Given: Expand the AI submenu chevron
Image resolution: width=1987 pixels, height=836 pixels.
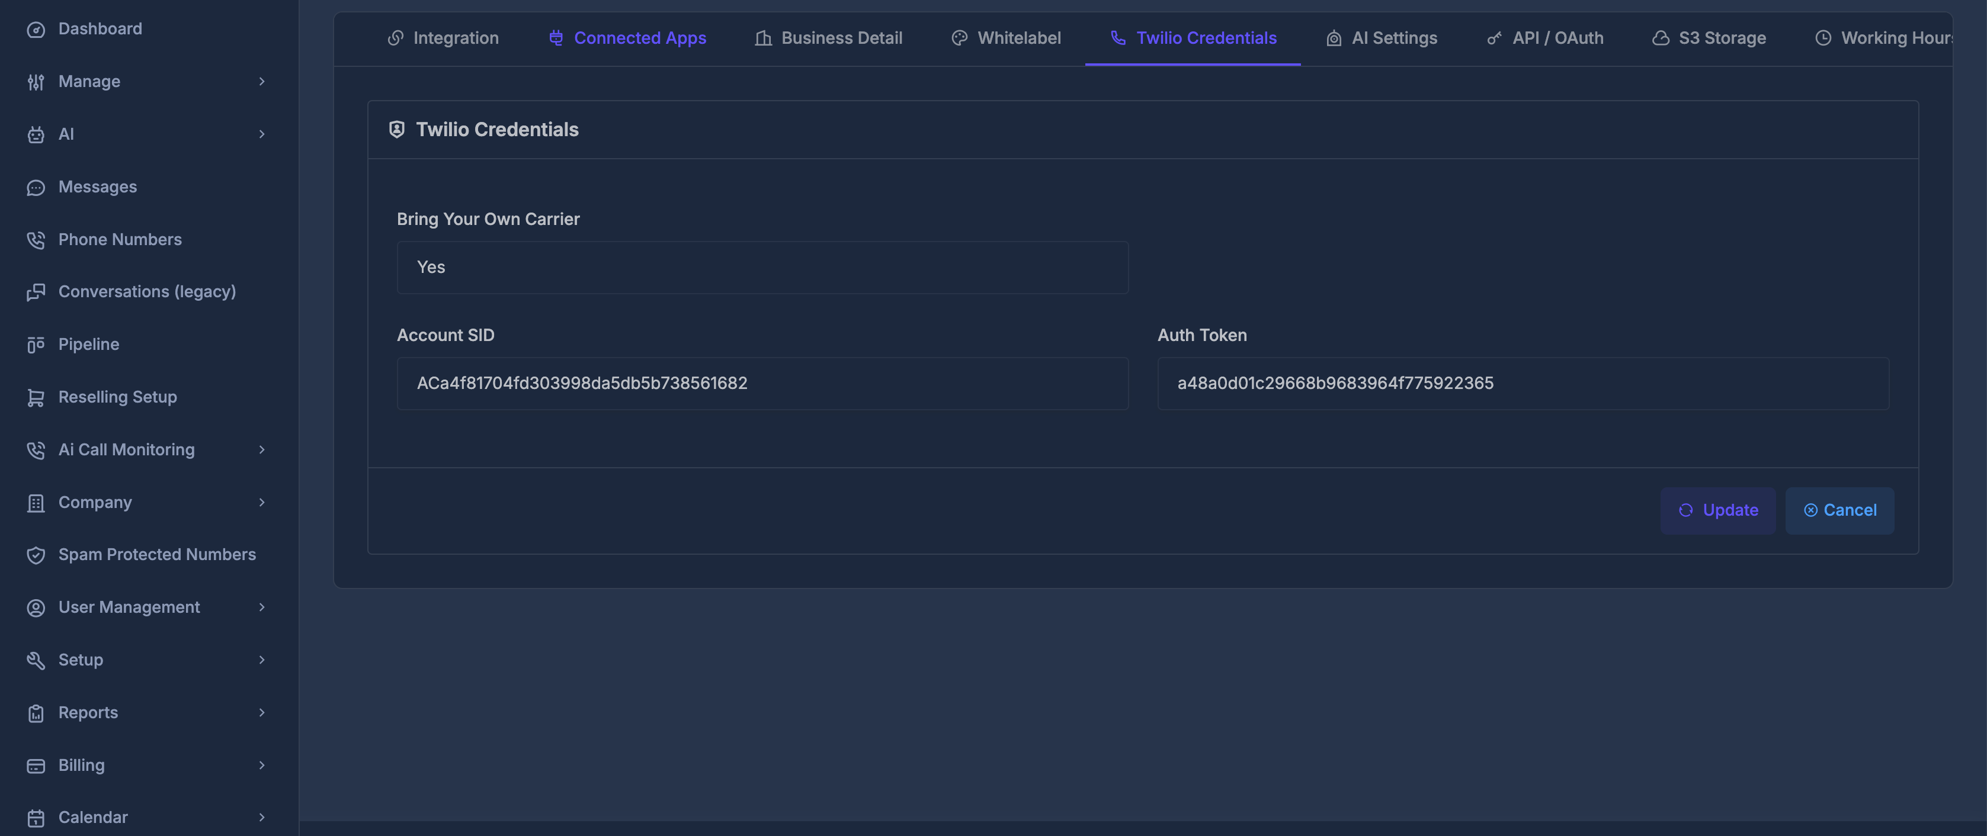Looking at the screenshot, I should (262, 134).
